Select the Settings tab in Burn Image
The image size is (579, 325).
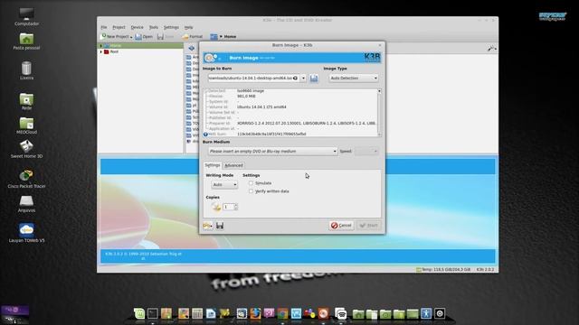pyautogui.click(x=213, y=165)
